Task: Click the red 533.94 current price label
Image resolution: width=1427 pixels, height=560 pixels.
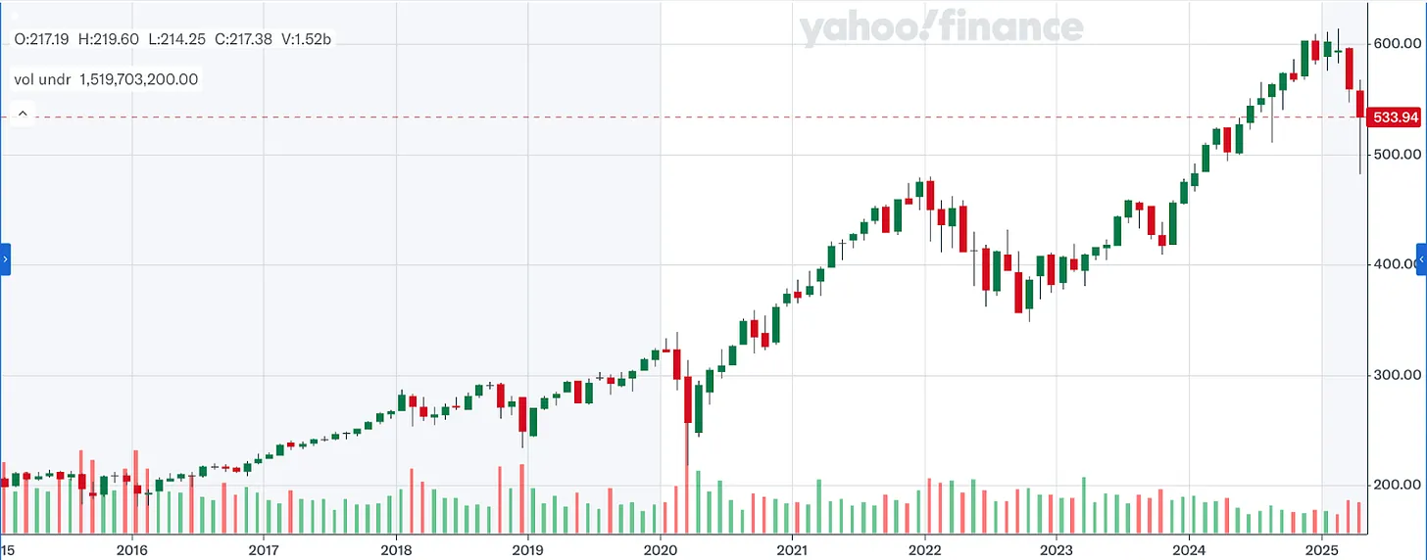Action: pos(1393,117)
